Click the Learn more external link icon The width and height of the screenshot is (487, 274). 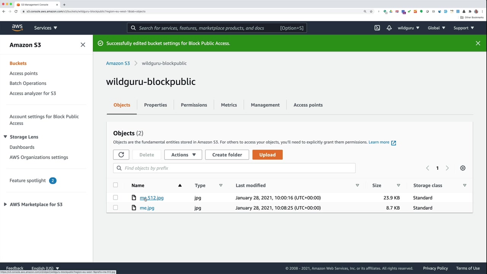pyautogui.click(x=393, y=143)
